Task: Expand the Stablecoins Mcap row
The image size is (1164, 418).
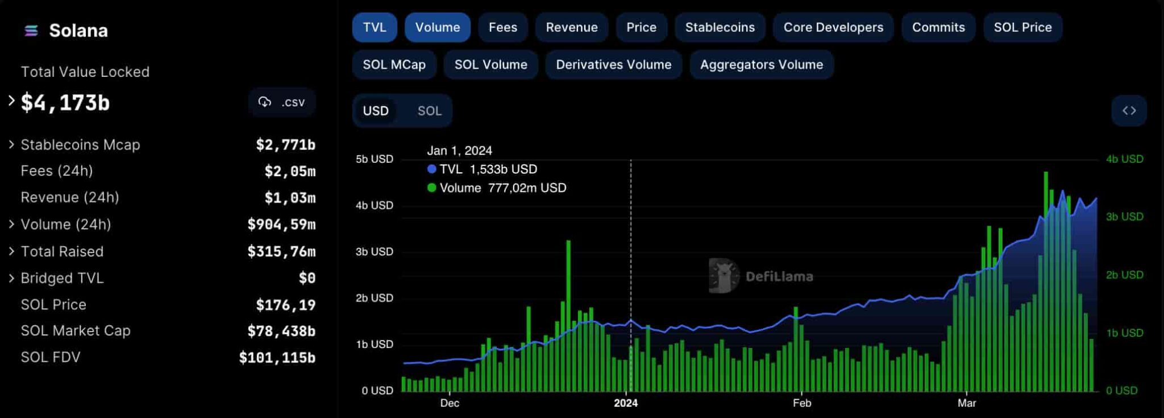Action: pyautogui.click(x=11, y=144)
